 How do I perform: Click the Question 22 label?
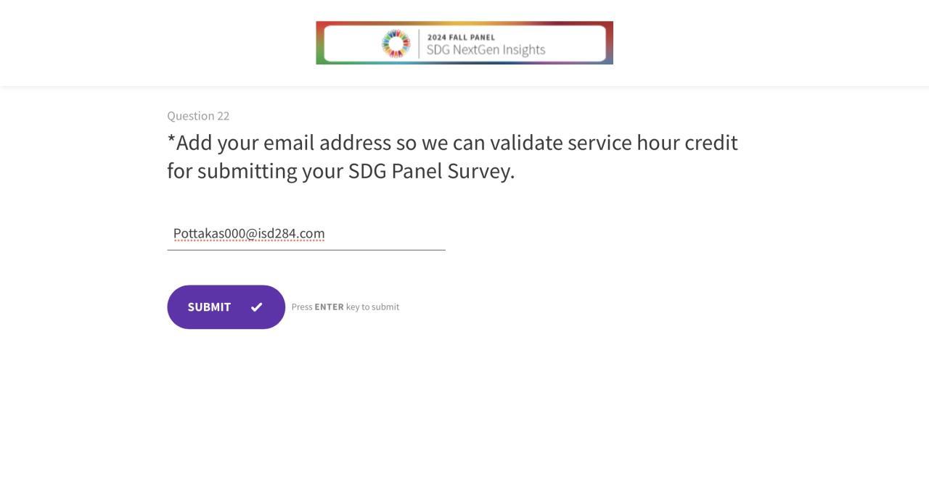point(198,116)
